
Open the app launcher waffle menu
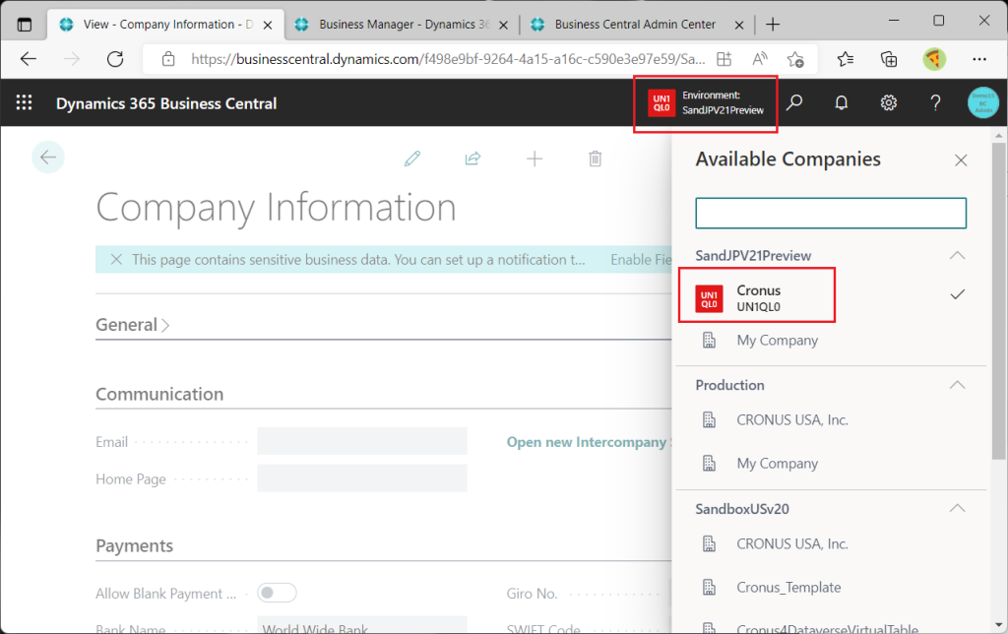pos(24,103)
